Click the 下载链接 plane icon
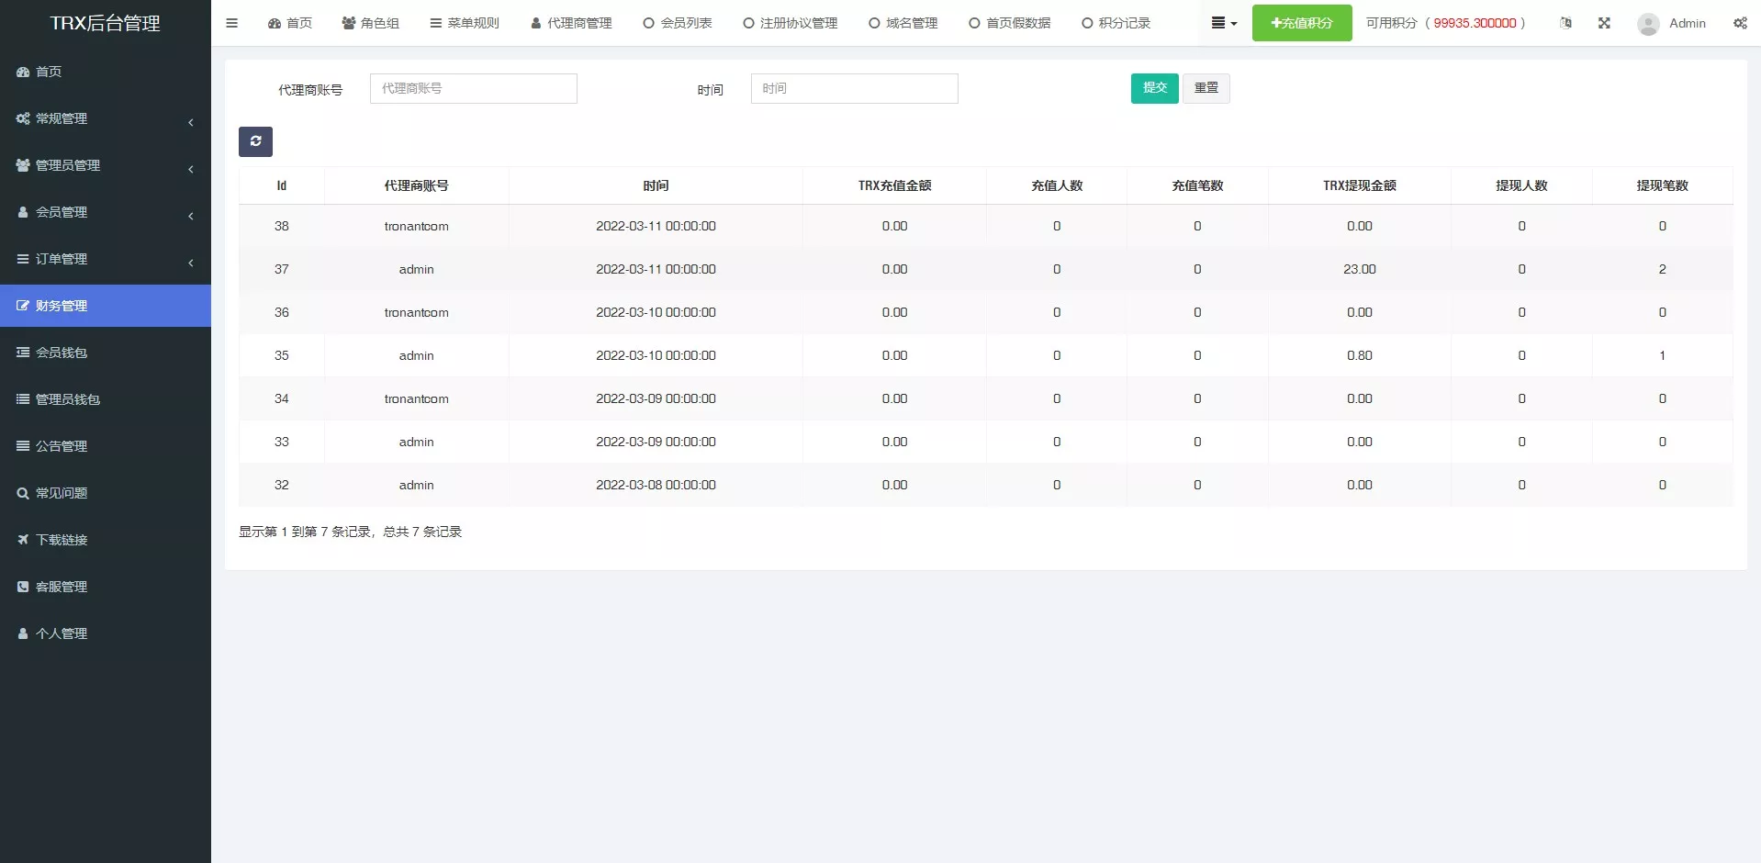 [23, 540]
